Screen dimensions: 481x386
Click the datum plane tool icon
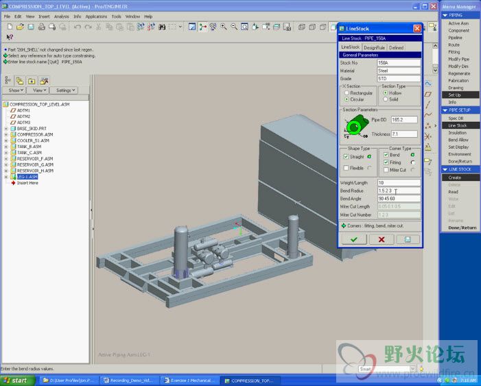tap(428, 94)
